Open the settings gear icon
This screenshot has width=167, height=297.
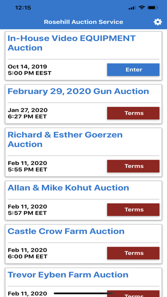pyautogui.click(x=158, y=22)
